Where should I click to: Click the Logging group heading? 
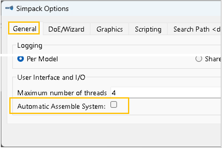30,46
